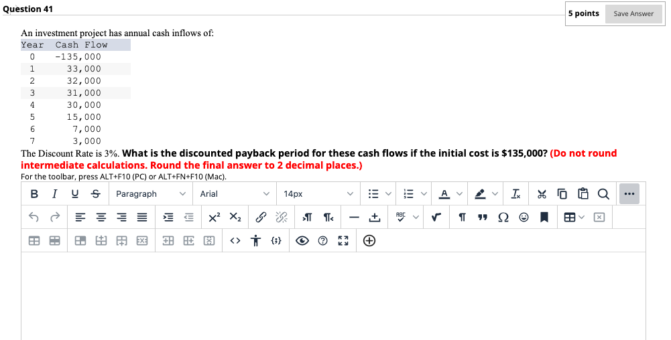Insert blockquote
This screenshot has height=340, width=671.
482,218
